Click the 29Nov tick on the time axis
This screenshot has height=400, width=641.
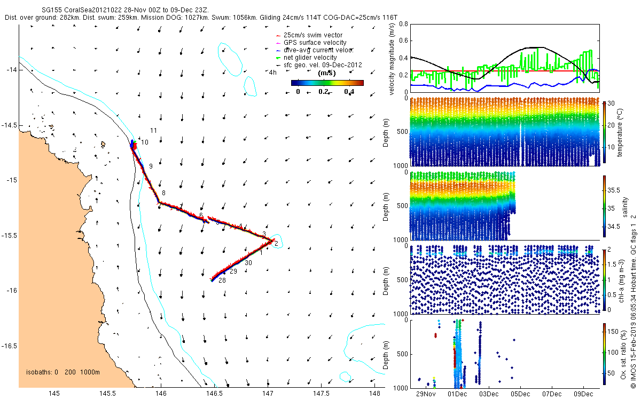coord(426,394)
